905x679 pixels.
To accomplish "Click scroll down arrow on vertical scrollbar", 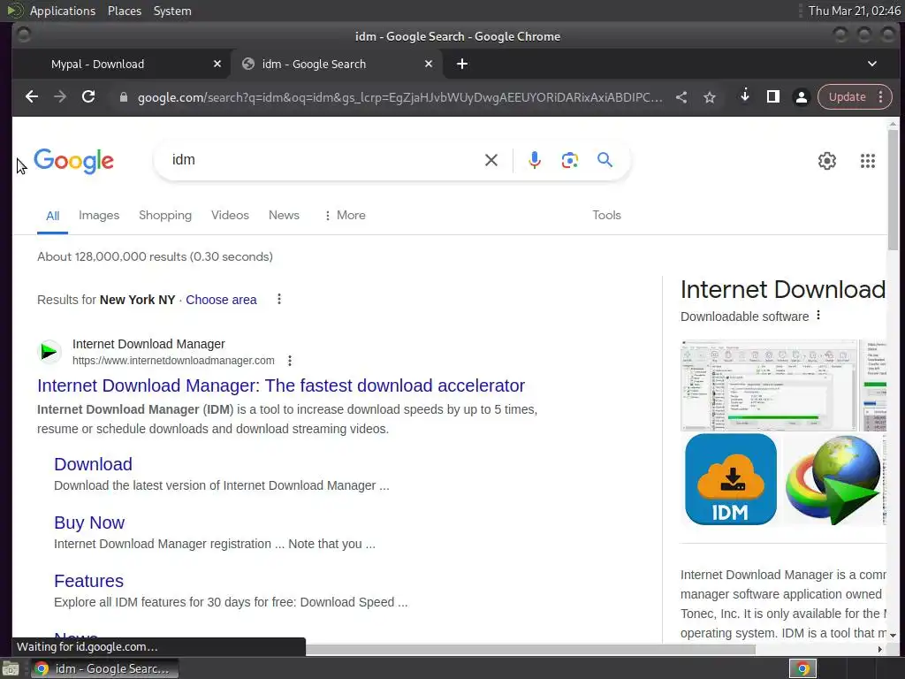I will pyautogui.click(x=893, y=636).
